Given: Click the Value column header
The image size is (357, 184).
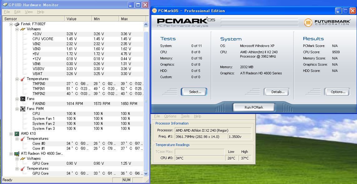Looking at the screenshot, I should point(78,19).
